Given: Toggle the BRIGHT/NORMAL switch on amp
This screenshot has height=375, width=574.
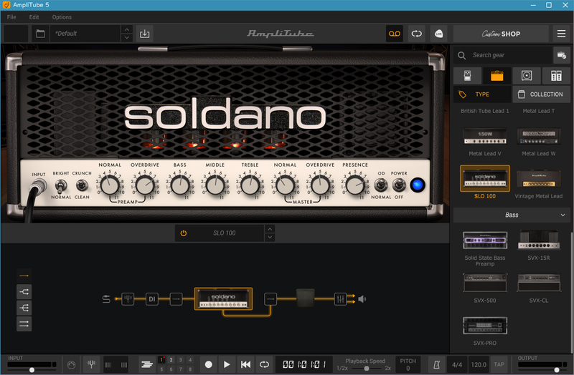Looking at the screenshot, I should pyautogui.click(x=61, y=186).
